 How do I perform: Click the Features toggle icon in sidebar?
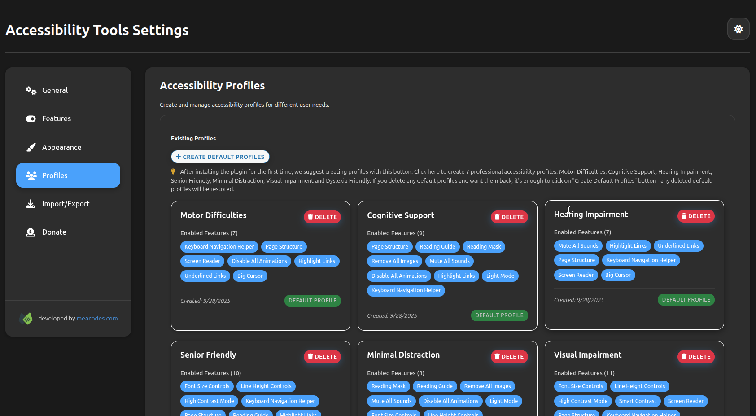tap(31, 119)
